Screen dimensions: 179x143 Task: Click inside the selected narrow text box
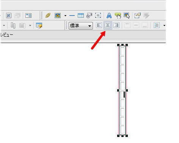pyautogui.click(x=122, y=90)
